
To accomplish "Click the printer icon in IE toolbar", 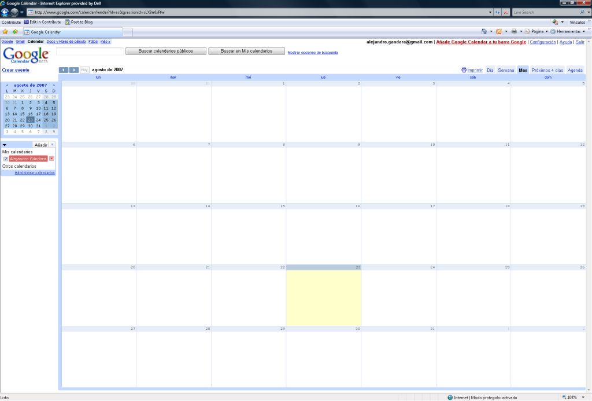I will pos(514,31).
